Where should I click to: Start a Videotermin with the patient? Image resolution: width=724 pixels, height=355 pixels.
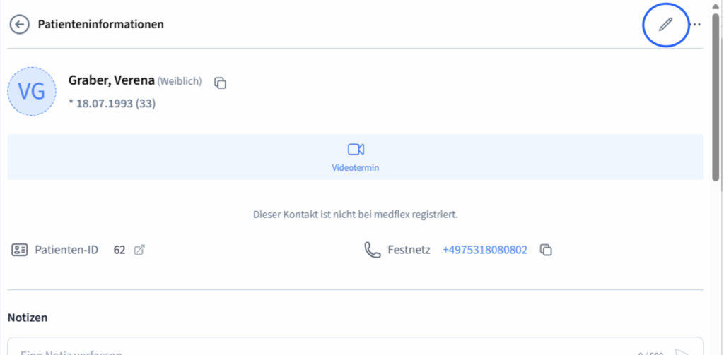(x=356, y=157)
